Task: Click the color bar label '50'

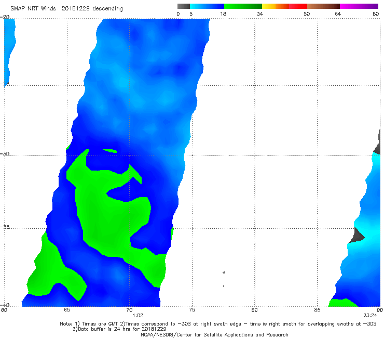Action: coord(307,14)
